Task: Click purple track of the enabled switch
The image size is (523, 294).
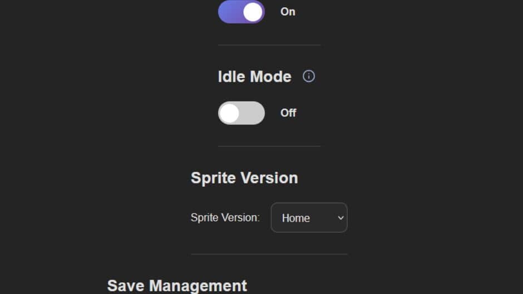Action: 230,12
